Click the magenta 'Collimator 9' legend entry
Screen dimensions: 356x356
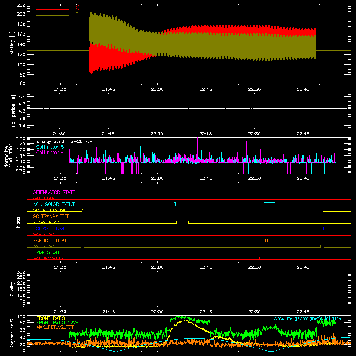[x=50, y=152]
